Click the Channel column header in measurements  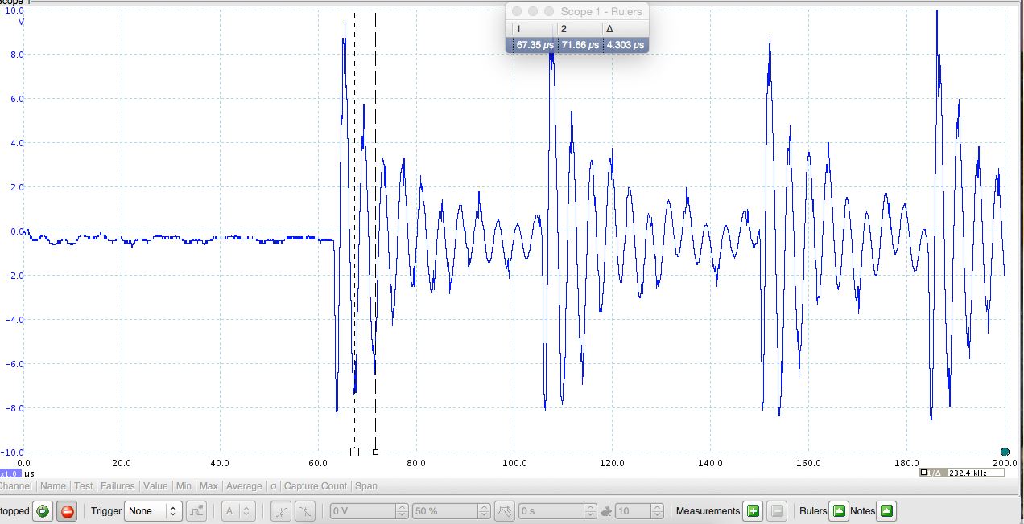(16, 486)
